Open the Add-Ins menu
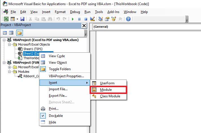Viewport: 201px width, 133px height. pos(113,12)
